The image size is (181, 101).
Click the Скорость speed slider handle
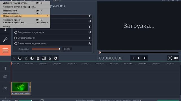pos(59,49)
